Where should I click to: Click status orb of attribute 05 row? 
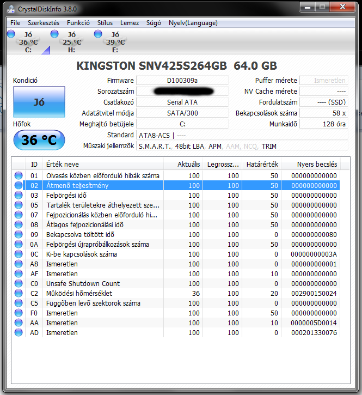click(x=19, y=205)
